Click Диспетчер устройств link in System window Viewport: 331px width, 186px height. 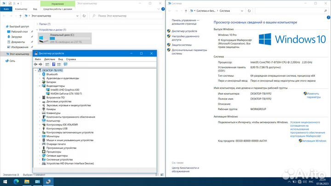click(x=184, y=31)
